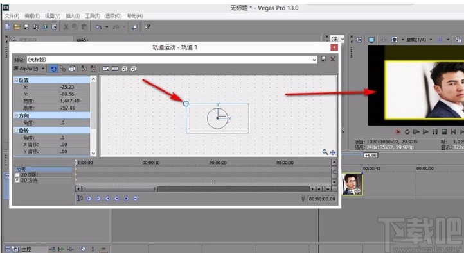The height and width of the screenshot is (253, 464).
Task: Click the Preview on External Monitor icon
Action: [x=371, y=40]
